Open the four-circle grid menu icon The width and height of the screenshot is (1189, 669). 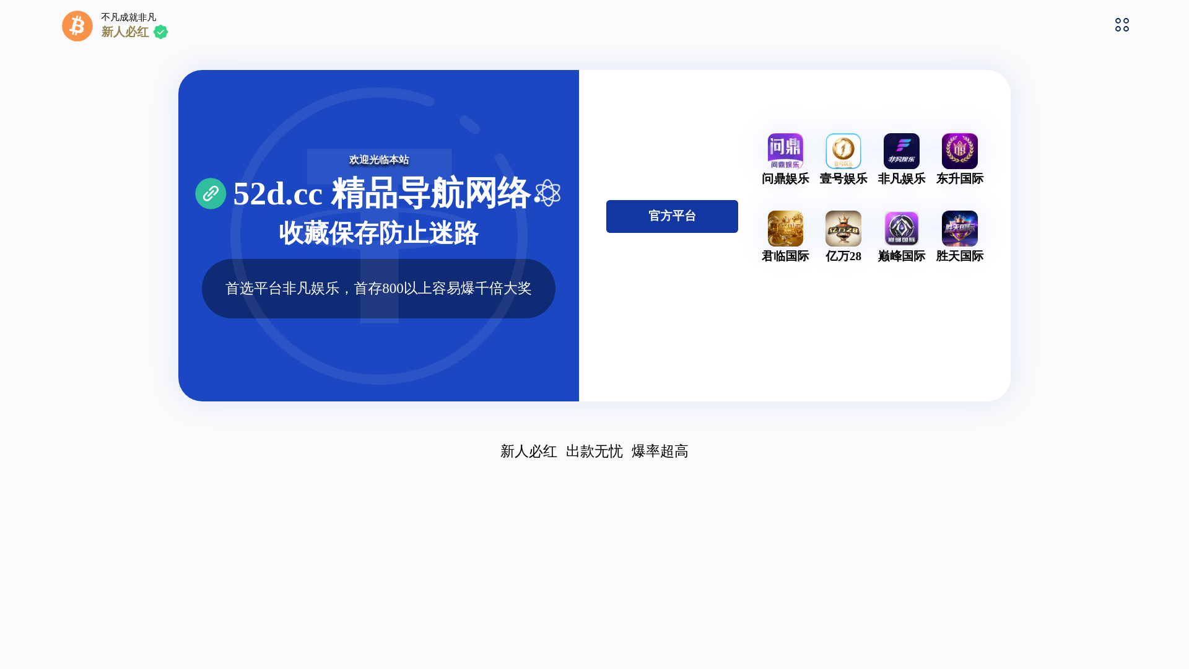tap(1122, 25)
